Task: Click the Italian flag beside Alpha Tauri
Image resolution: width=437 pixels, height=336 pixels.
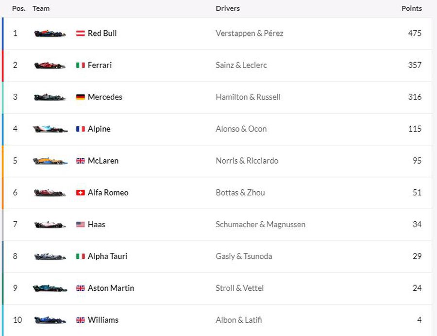Action: (81, 256)
